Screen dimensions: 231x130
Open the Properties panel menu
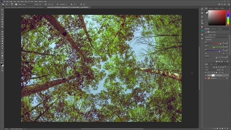[229, 29]
